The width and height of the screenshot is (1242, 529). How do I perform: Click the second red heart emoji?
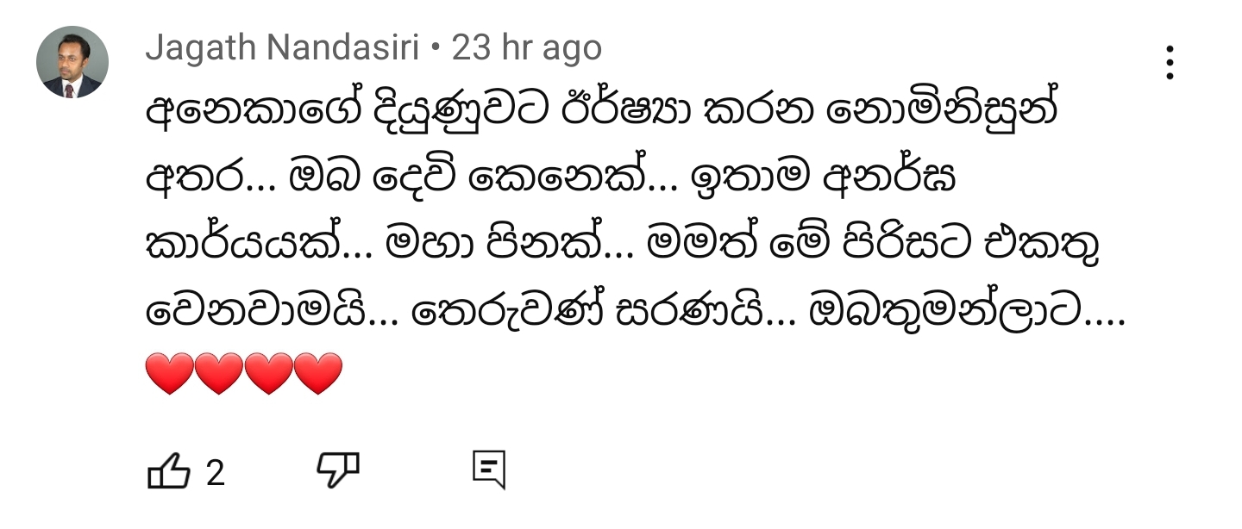click(x=219, y=374)
